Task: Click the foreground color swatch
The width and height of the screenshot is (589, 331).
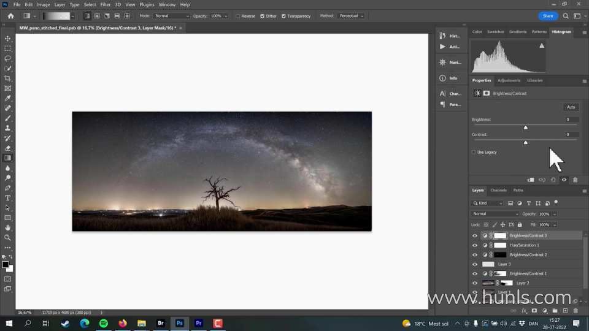Action: (6, 265)
